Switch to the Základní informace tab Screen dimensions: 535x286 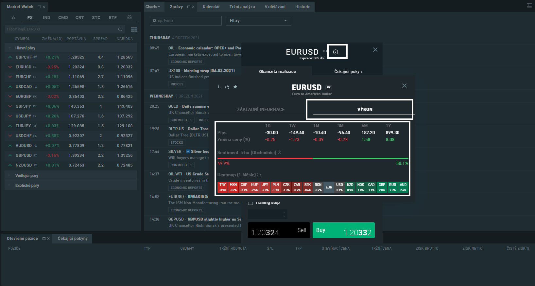(261, 109)
